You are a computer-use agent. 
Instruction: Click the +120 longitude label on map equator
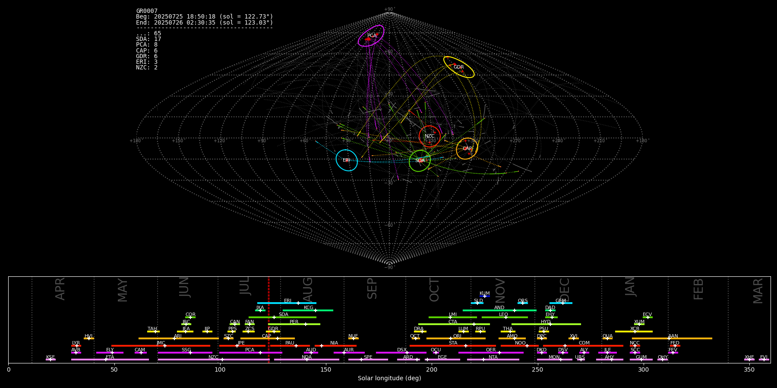pyautogui.click(x=219, y=141)
